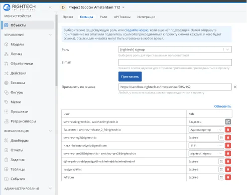249x195 pixels.
Task: Open Объекты in the sidebar
Action: click(x=28, y=25)
